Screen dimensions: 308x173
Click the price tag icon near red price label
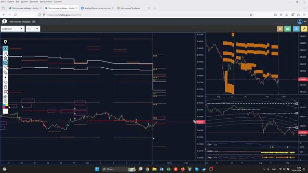coord(194,122)
